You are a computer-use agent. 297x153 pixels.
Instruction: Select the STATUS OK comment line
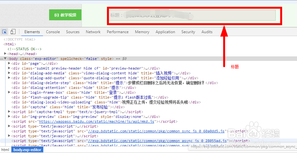[25, 49]
